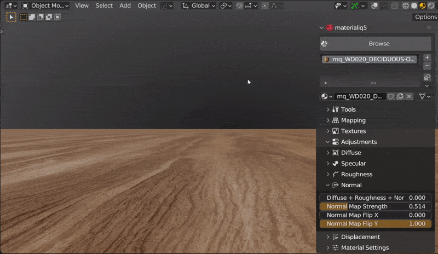Toggle fake user shield for material

tap(391, 96)
